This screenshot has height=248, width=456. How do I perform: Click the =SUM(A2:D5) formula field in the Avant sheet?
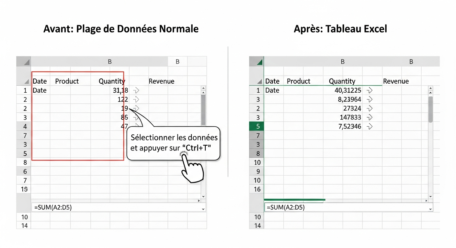[x=119, y=207]
